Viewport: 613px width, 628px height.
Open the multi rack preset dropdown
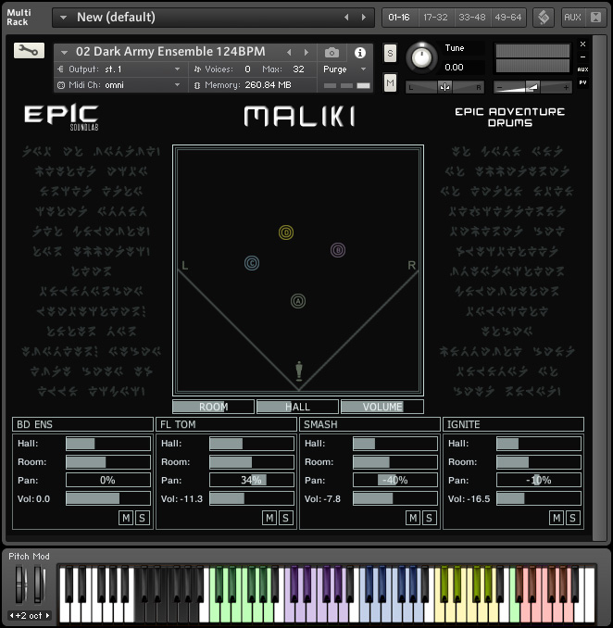63,18
